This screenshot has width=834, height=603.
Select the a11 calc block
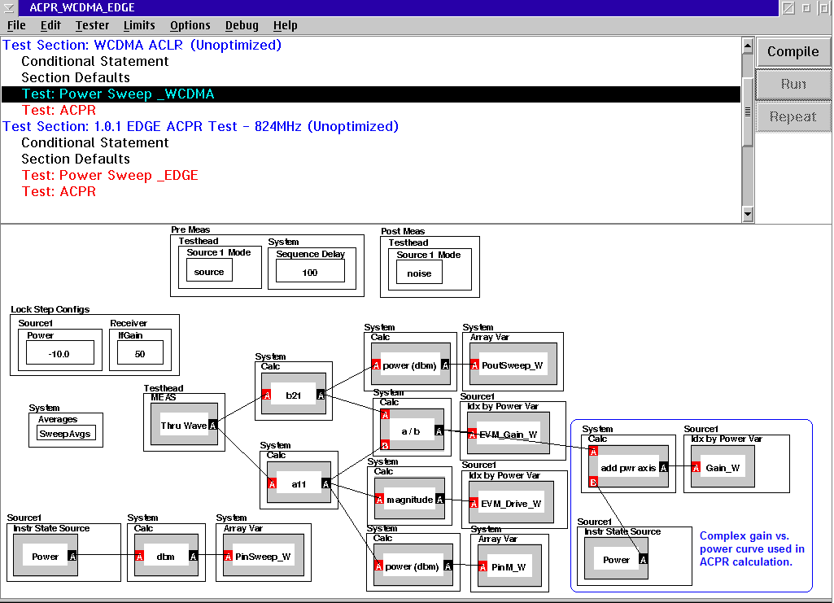click(x=299, y=483)
